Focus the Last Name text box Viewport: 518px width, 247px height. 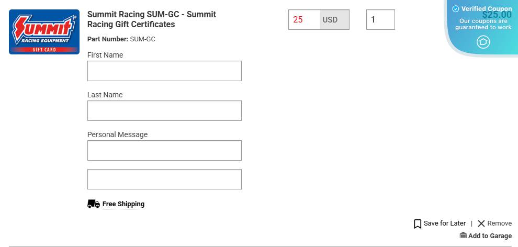tap(164, 111)
